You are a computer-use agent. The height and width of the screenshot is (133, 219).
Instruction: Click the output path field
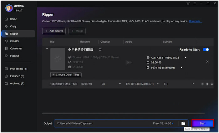pos(103,123)
